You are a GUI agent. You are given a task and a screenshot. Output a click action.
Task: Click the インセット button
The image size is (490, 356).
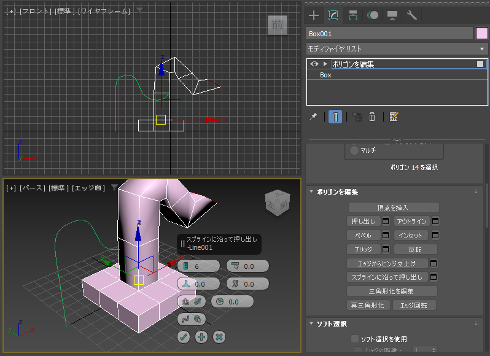411,235
